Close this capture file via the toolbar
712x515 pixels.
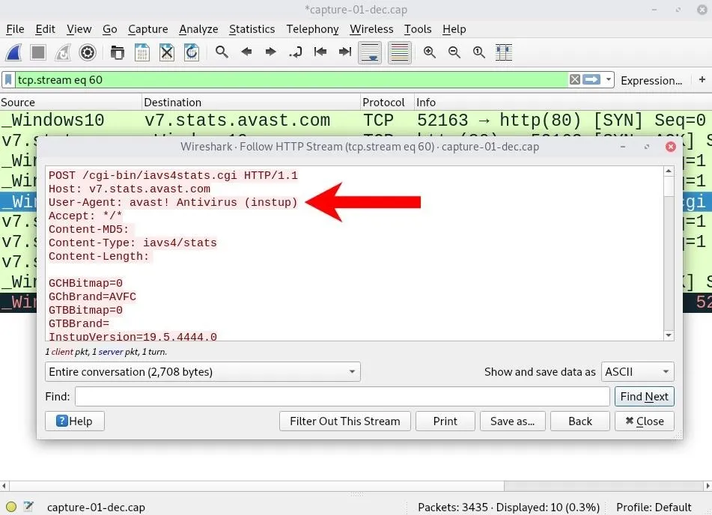pyautogui.click(x=167, y=52)
